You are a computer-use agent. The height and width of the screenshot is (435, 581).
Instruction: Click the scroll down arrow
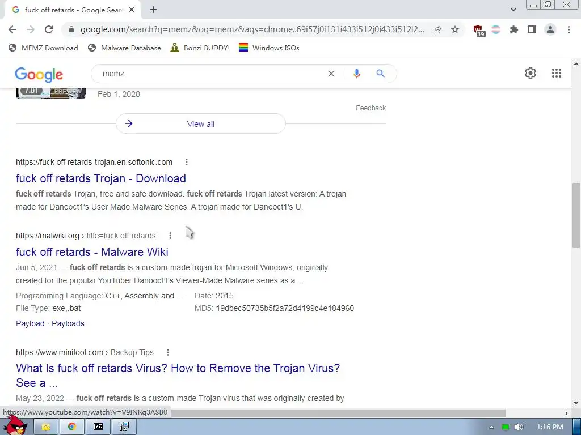pyautogui.click(x=576, y=403)
